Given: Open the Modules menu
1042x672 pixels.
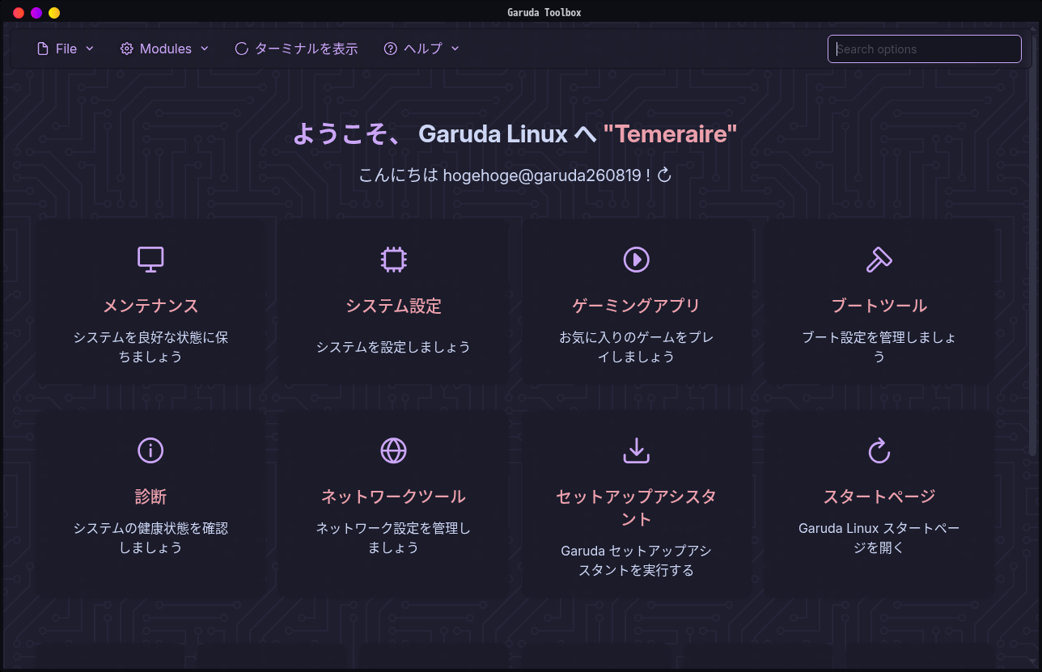Looking at the screenshot, I should tap(165, 49).
